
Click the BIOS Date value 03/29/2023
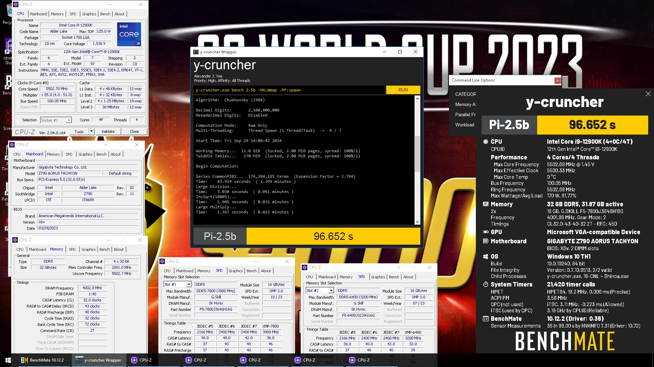pyautogui.click(x=88, y=228)
